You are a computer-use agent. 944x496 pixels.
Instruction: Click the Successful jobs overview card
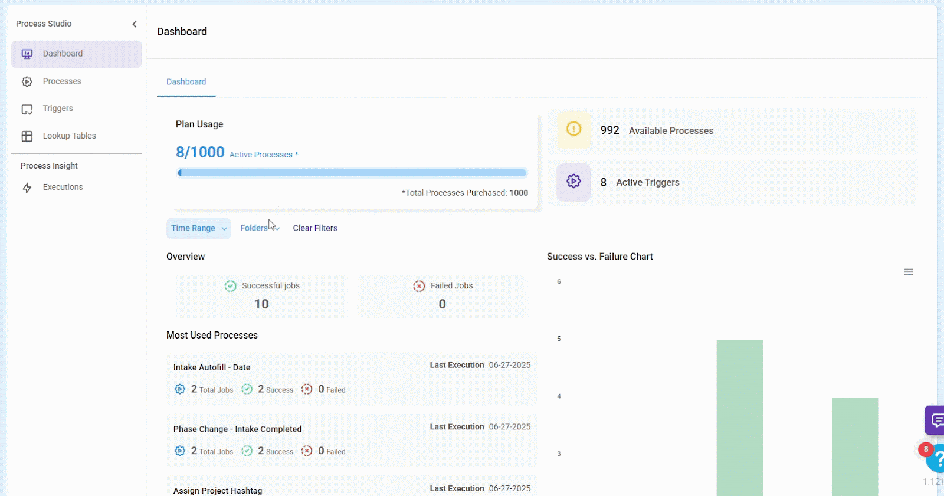[261, 296]
